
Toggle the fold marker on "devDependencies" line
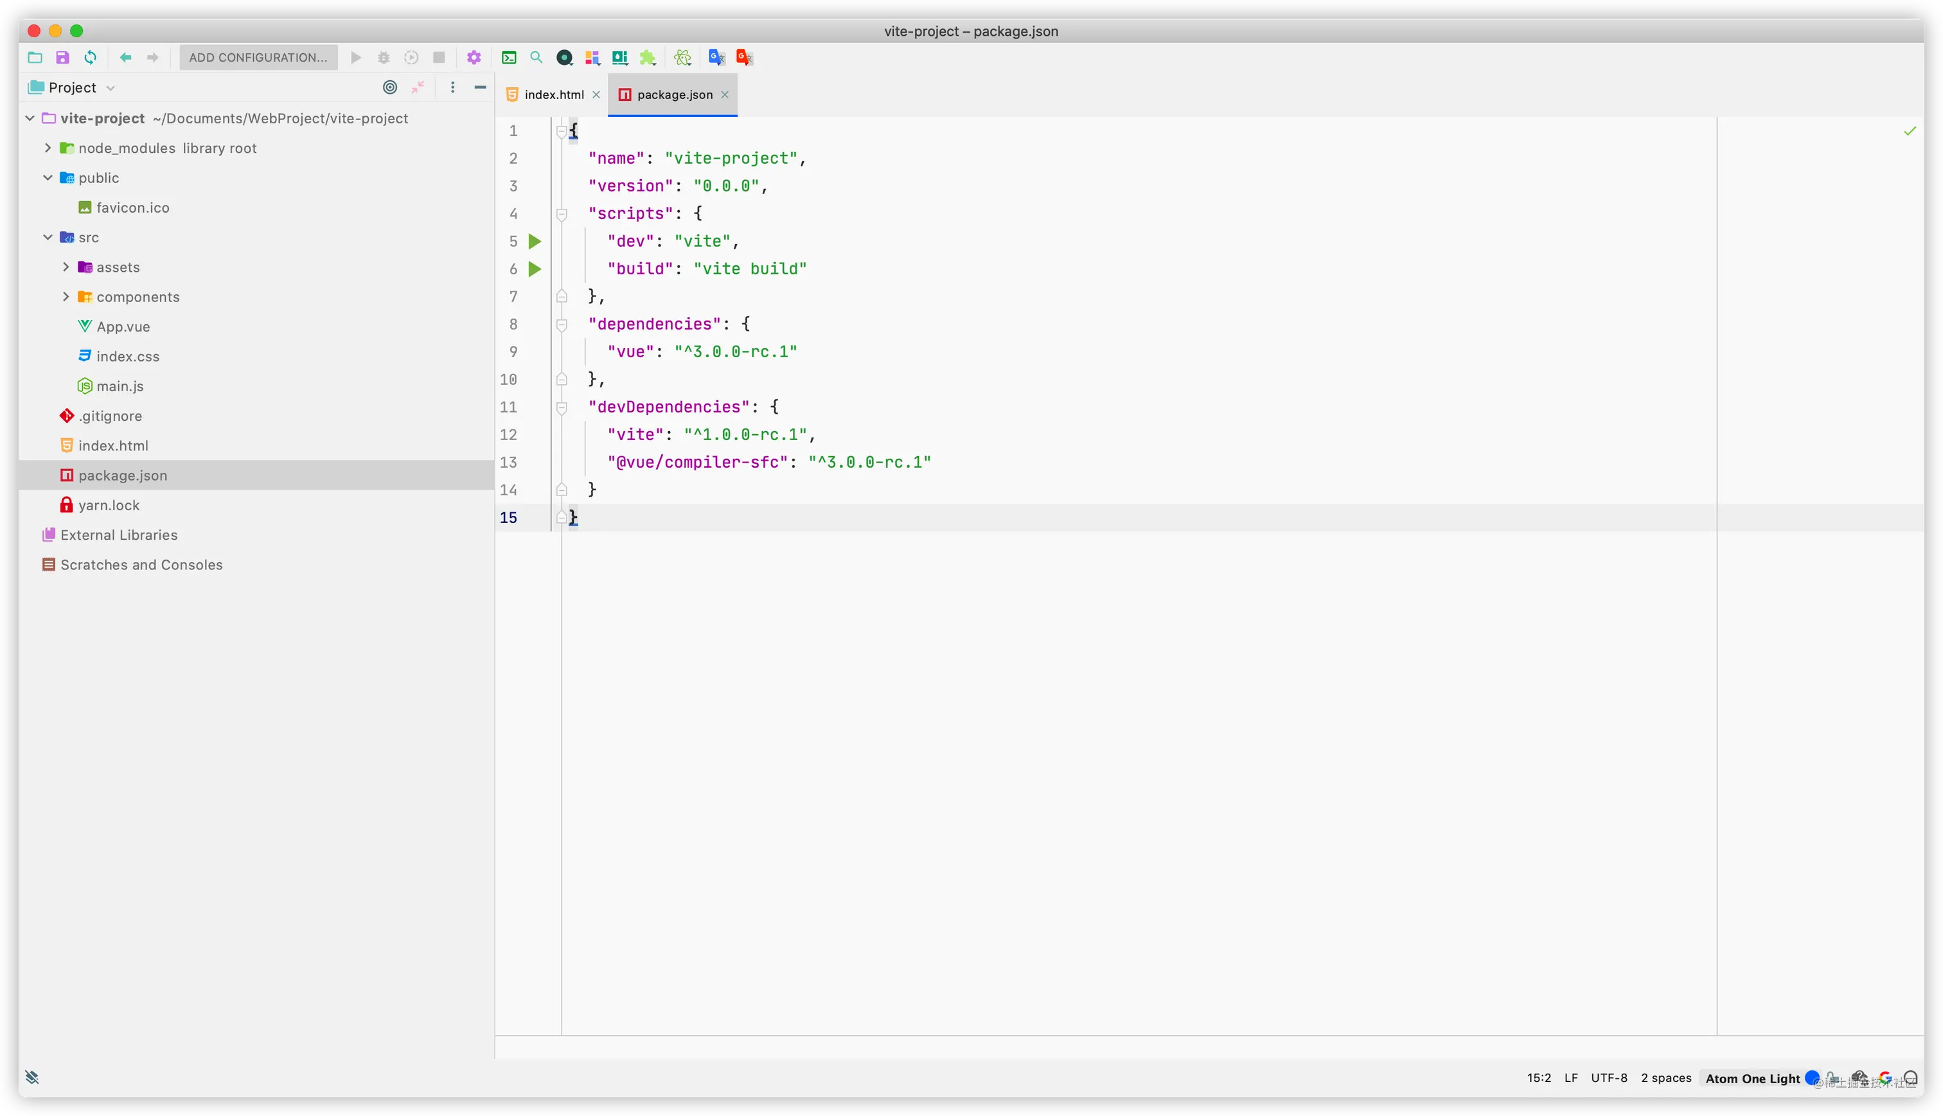pyautogui.click(x=562, y=407)
